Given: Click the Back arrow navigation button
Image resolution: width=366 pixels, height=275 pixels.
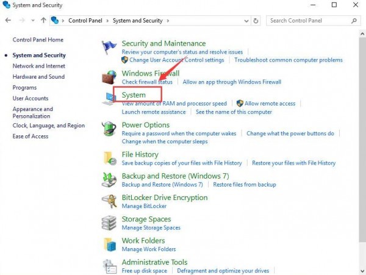Looking at the screenshot, I should click(x=8, y=20).
